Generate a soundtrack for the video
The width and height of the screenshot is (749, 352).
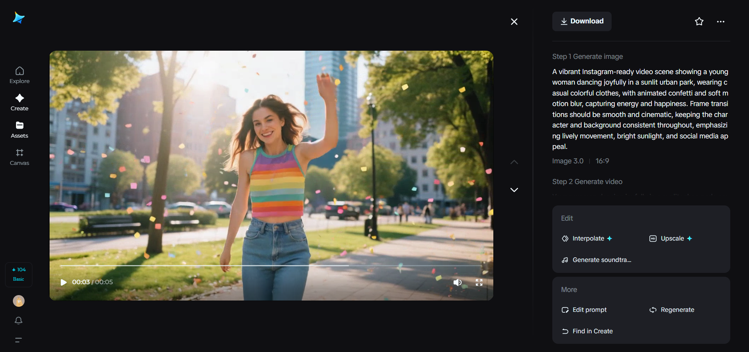tap(596, 260)
